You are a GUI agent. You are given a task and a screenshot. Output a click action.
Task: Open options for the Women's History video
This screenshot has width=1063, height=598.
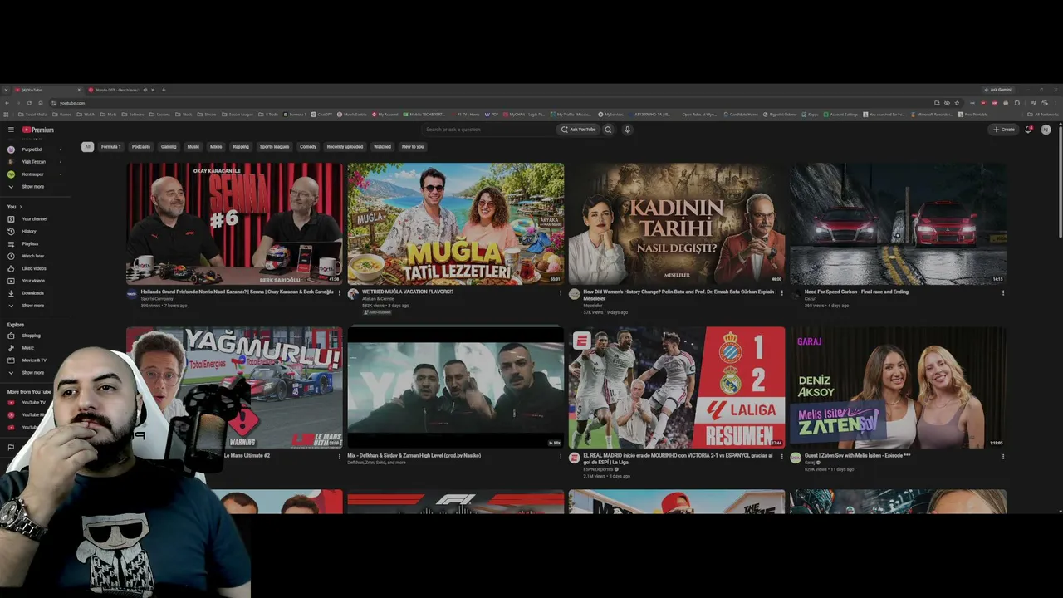pyautogui.click(x=781, y=292)
